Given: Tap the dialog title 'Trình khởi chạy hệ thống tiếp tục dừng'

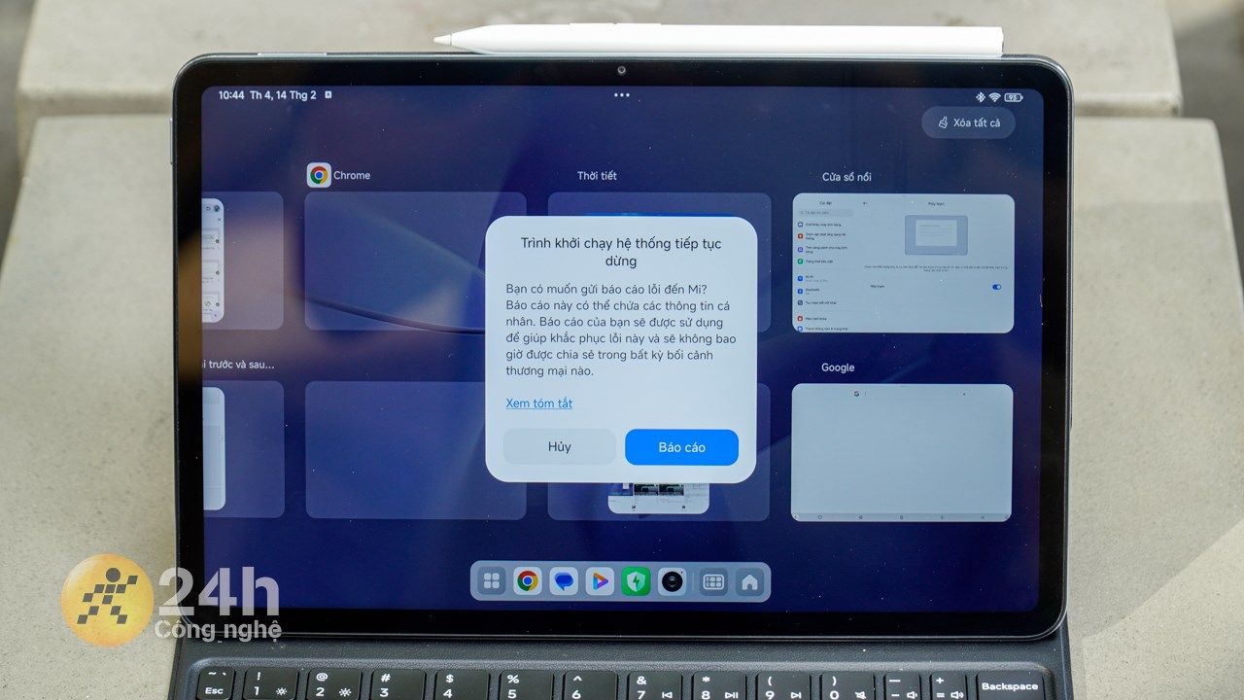Looking at the screenshot, I should tap(621, 252).
